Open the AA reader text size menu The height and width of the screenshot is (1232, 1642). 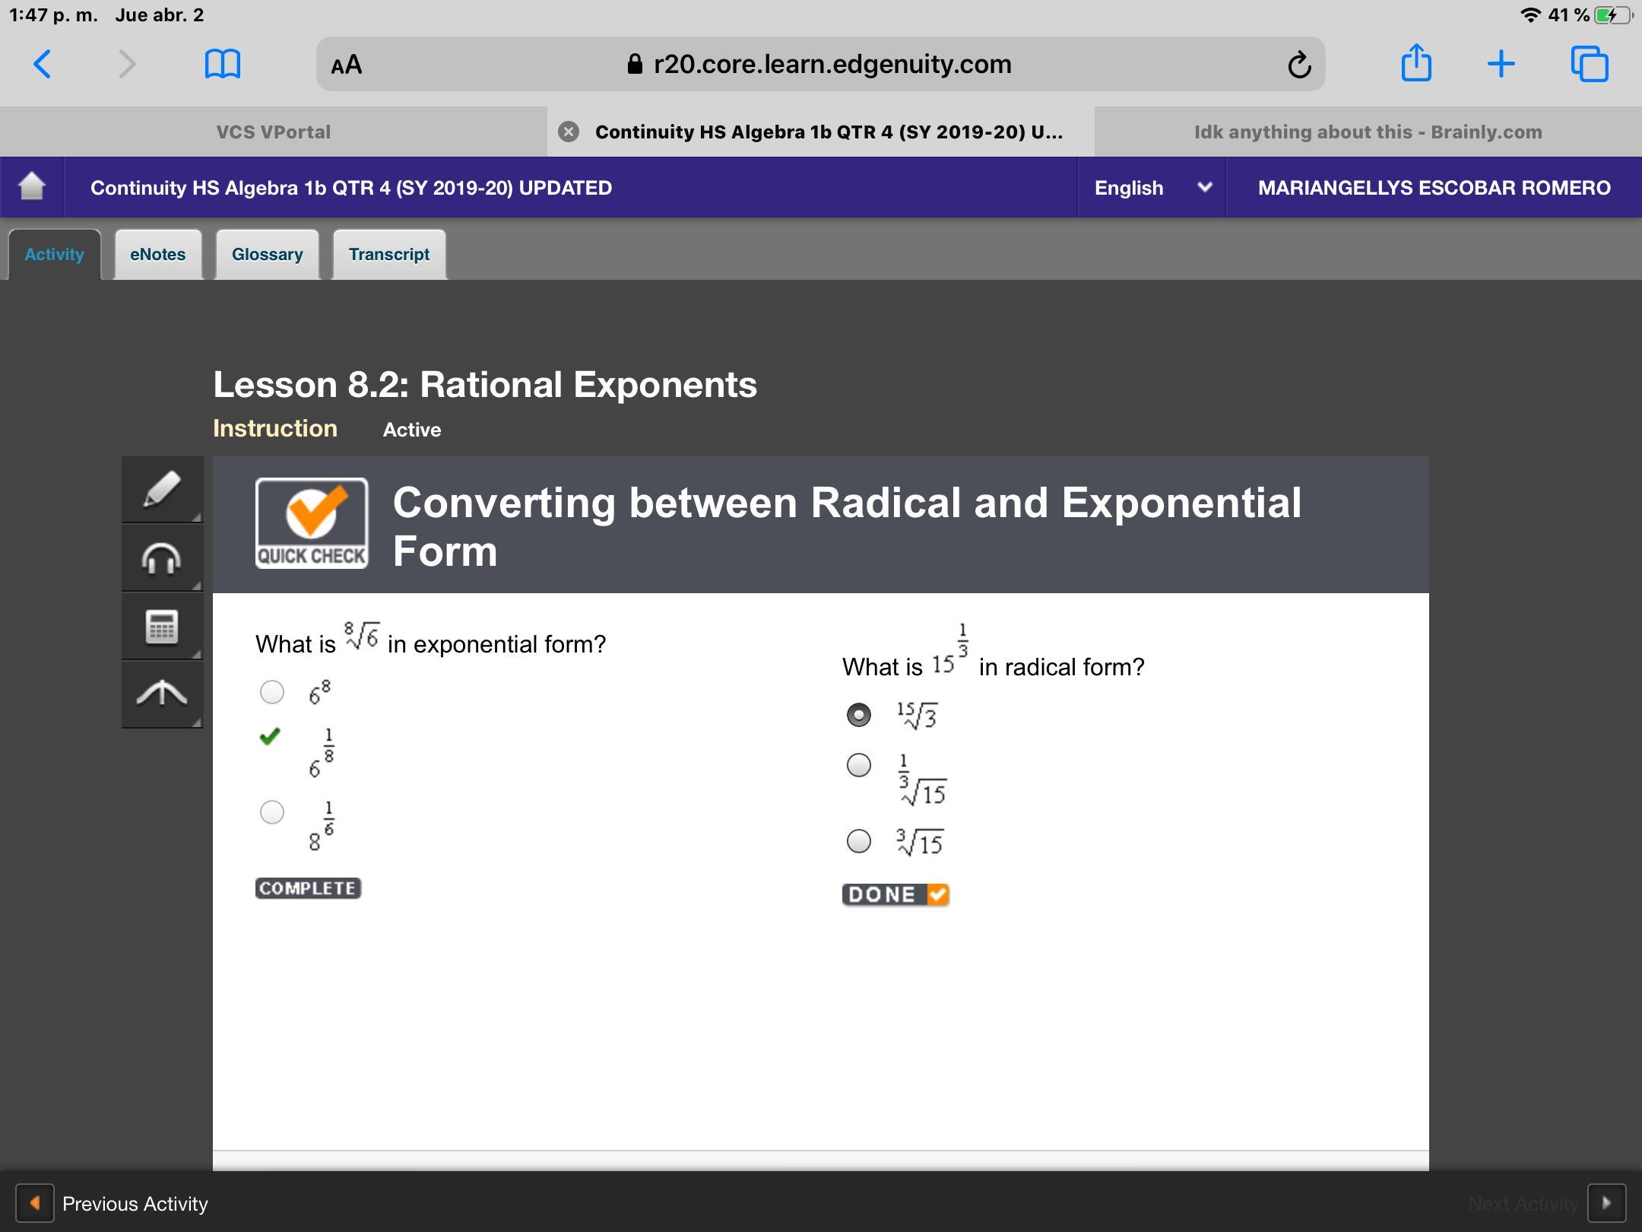[347, 65]
